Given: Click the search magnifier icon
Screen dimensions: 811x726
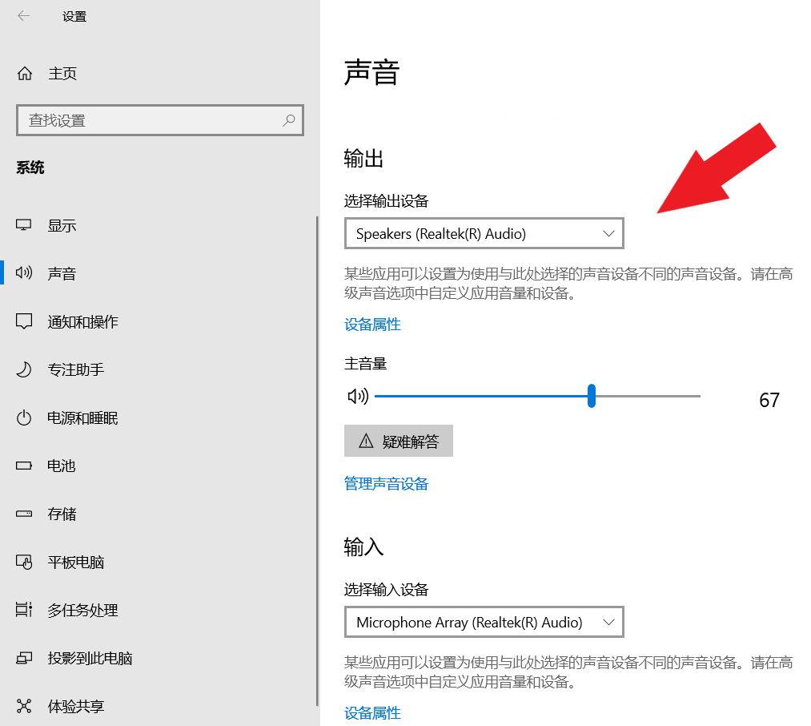Looking at the screenshot, I should [288, 121].
